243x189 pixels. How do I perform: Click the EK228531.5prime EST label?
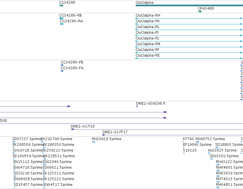point(59,156)
